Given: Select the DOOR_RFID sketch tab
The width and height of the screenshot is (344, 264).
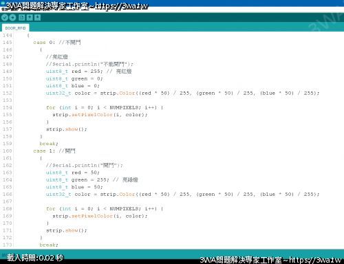Looking at the screenshot, I should (15, 28).
